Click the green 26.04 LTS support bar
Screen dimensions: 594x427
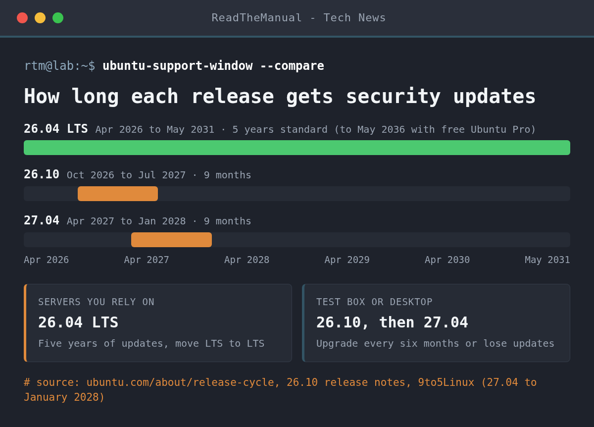click(x=297, y=148)
